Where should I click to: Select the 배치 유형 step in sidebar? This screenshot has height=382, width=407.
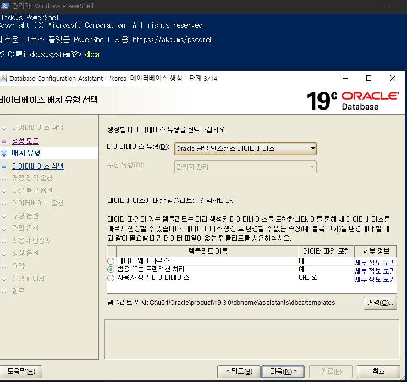click(26, 152)
